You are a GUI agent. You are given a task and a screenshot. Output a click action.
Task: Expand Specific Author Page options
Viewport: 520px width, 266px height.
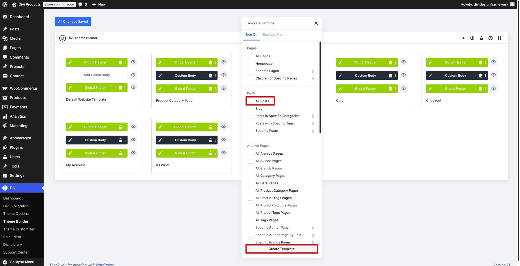(313, 228)
